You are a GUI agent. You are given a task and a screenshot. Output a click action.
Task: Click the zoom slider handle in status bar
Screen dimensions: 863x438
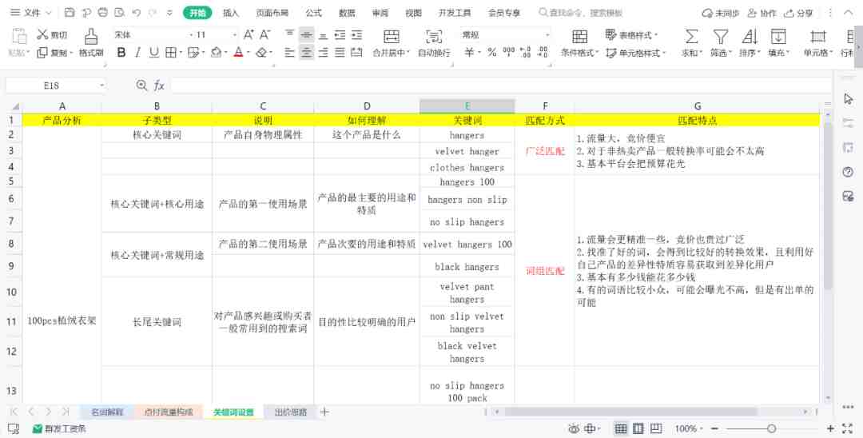tap(772, 428)
